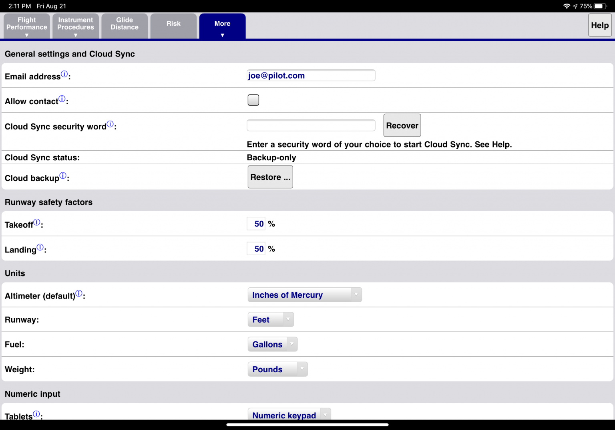Tap info icon next to Email address
The height and width of the screenshot is (430, 615).
pos(64,74)
